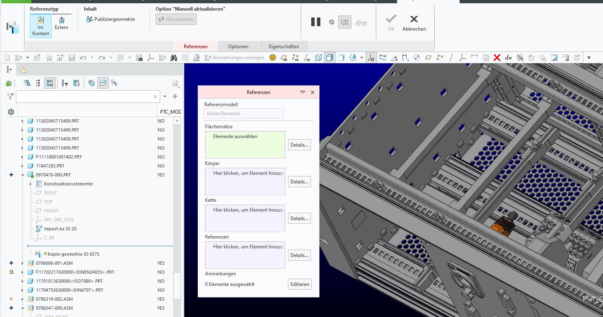This screenshot has height=317, width=603.
Task: Expand the Konstruktionselemente folder
Action: point(31,184)
